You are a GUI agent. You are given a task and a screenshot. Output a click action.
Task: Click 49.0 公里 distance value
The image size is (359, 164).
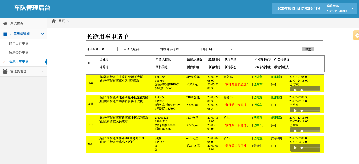[x=192, y=138]
